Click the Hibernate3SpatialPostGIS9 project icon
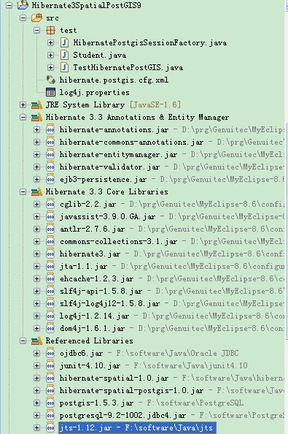The width and height of the screenshot is (288, 434). point(23,5)
